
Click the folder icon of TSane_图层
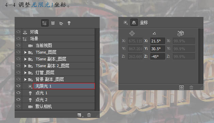pyautogui.click(x=30, y=52)
